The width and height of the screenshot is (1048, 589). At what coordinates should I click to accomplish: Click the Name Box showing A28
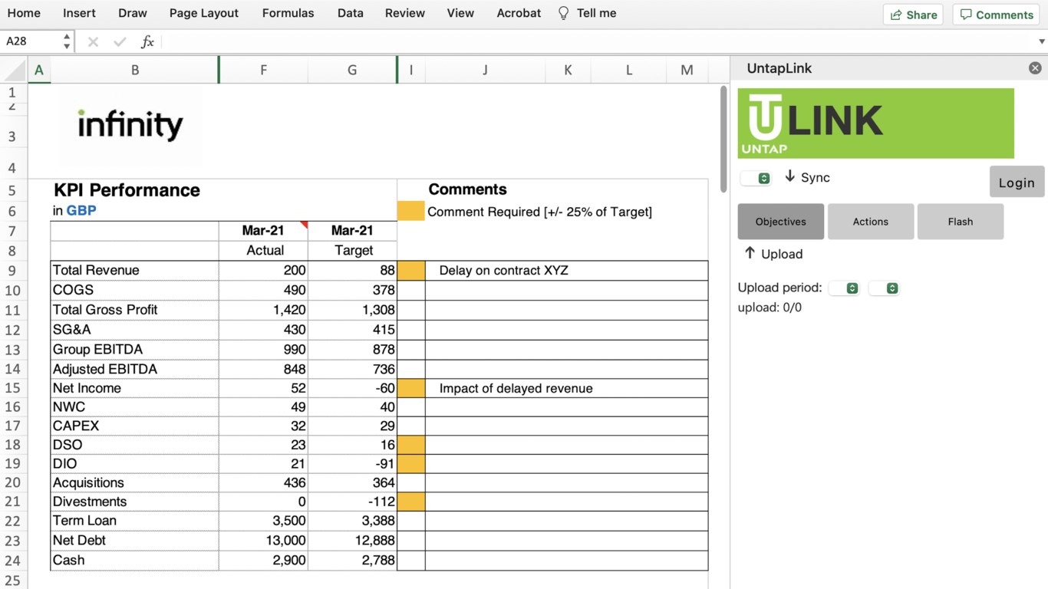(x=31, y=41)
